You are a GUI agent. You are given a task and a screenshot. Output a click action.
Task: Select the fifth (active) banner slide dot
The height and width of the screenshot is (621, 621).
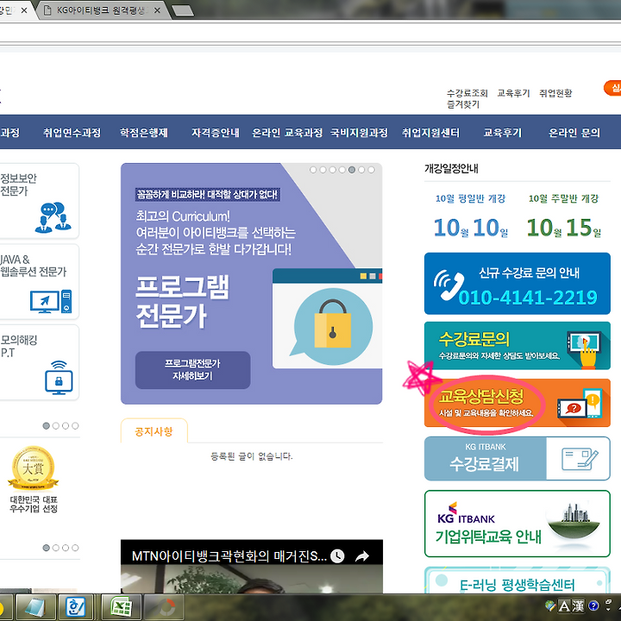[x=352, y=170]
